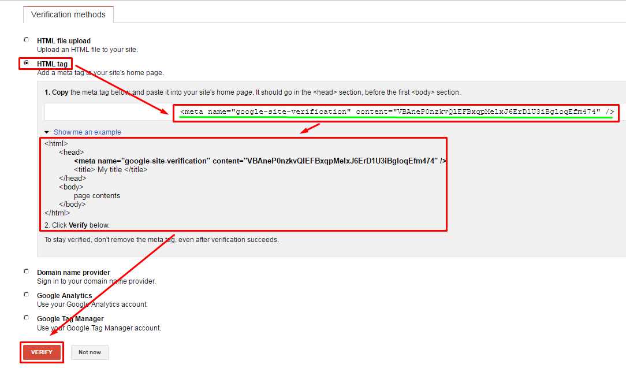
Task: Click the '<head>' example line
Action: [x=72, y=153]
